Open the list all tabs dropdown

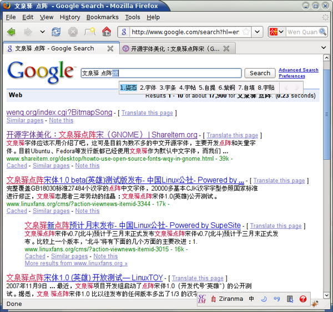(x=324, y=48)
